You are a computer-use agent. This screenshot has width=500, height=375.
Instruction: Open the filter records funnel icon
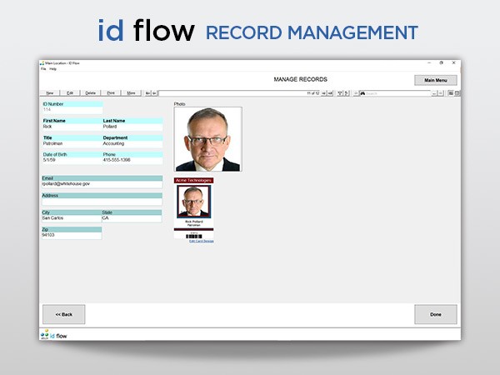coord(340,93)
